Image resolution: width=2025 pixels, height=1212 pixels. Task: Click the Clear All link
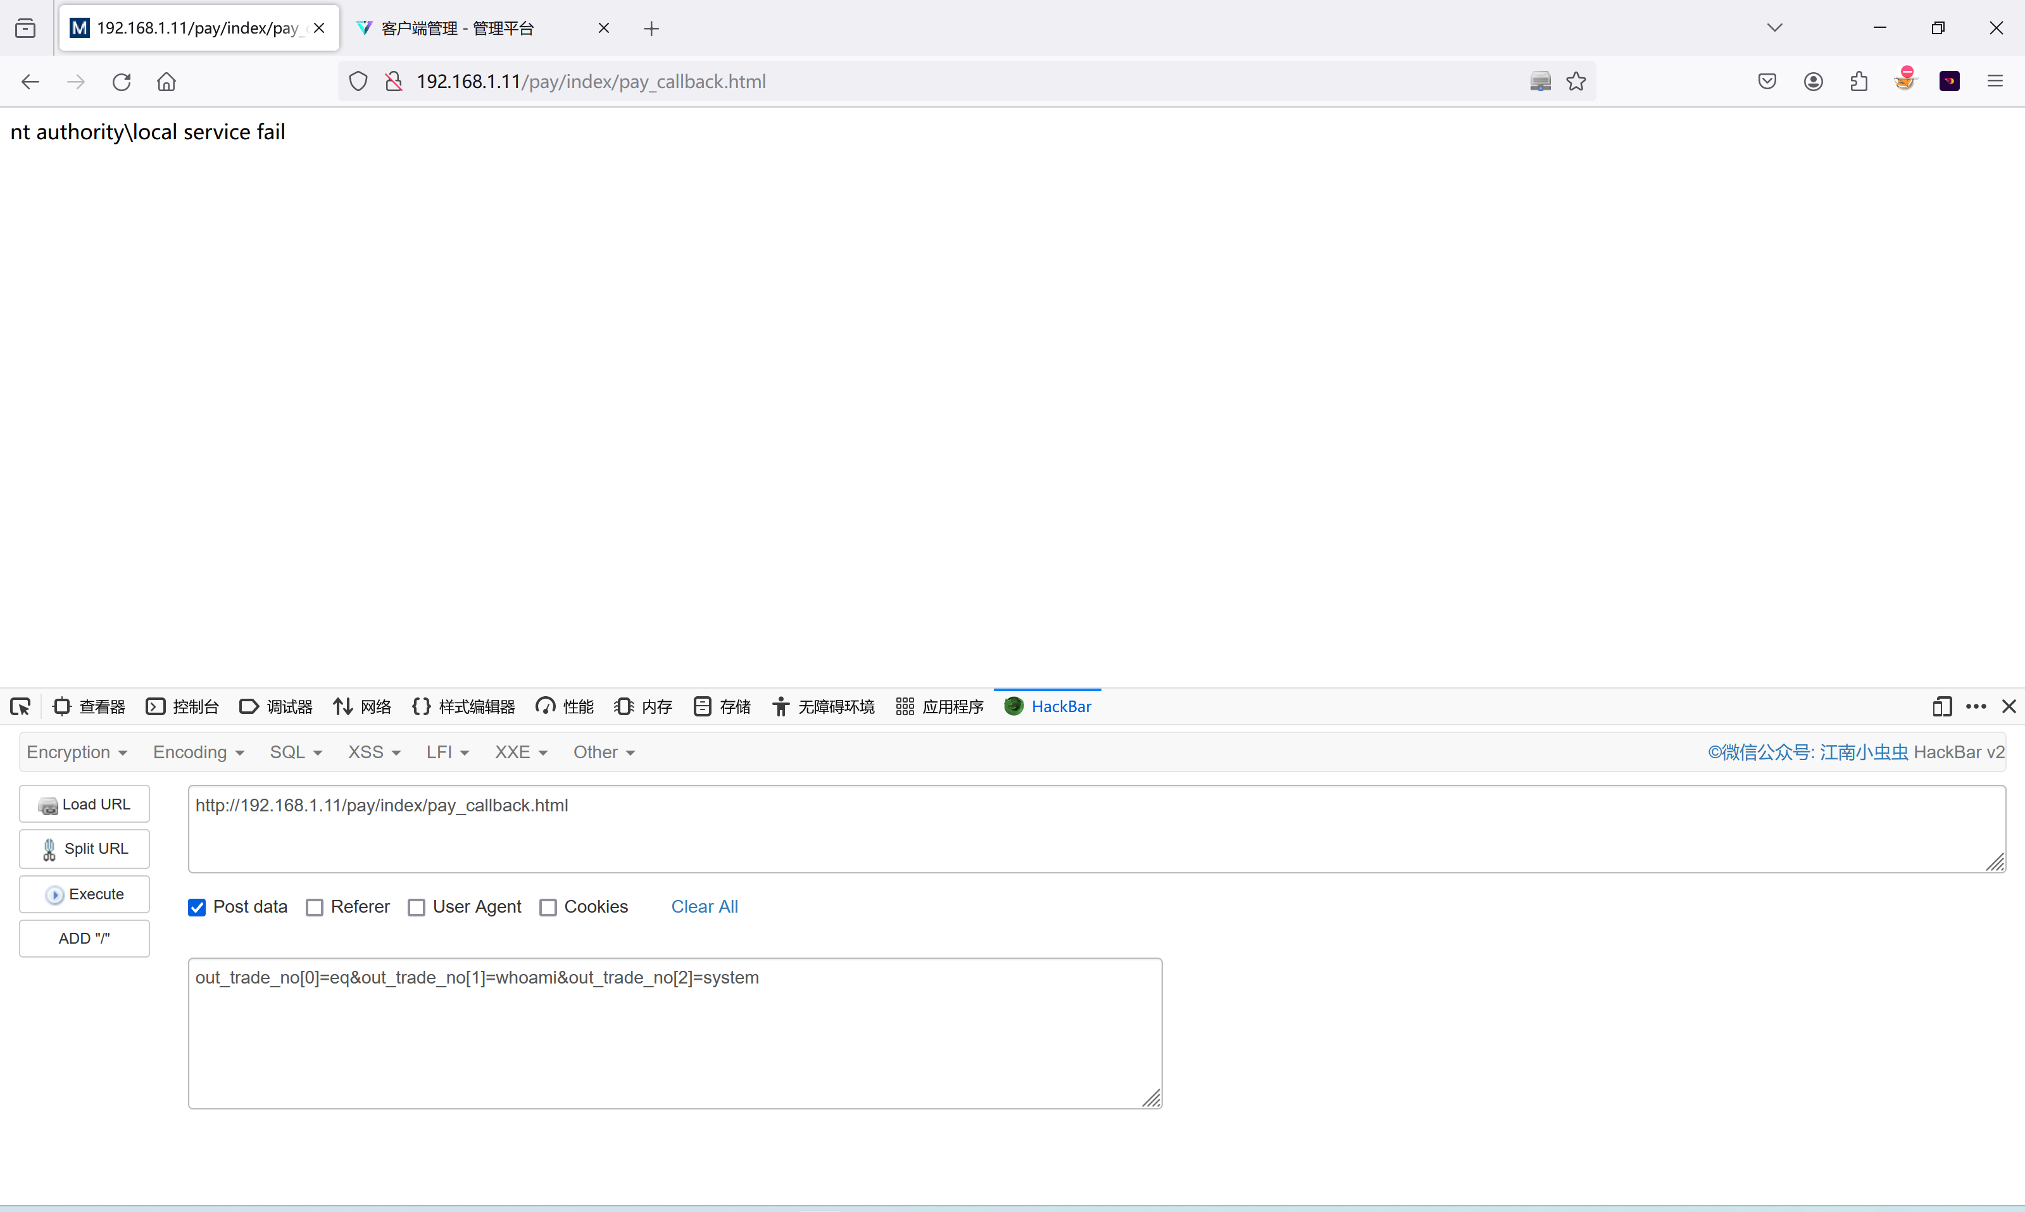704,906
